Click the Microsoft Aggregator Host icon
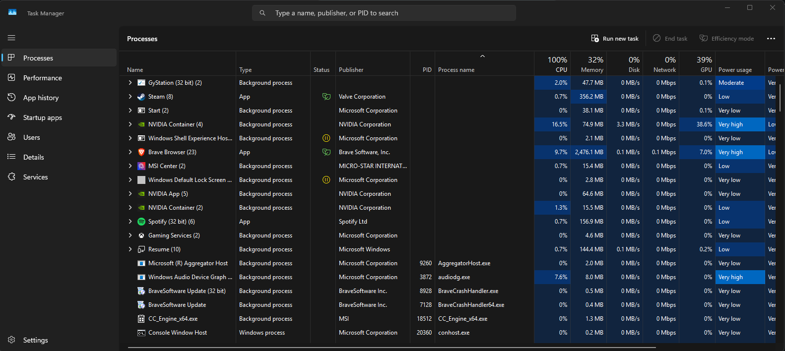 (141, 263)
